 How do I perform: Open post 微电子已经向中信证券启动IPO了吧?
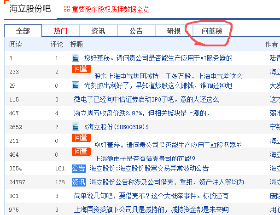coord(146,99)
